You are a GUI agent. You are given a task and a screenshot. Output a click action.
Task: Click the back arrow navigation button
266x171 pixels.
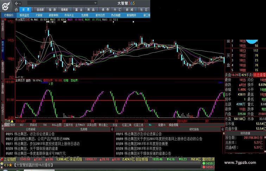pyautogui.click(x=17, y=4)
